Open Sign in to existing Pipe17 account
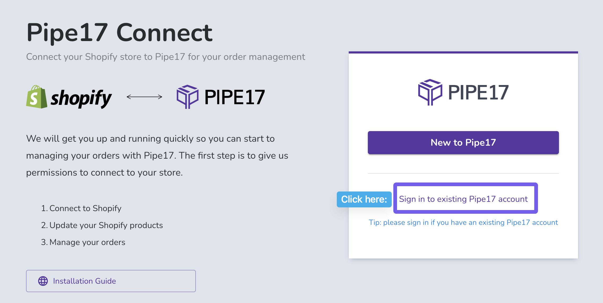The height and width of the screenshot is (303, 603). 463,199
